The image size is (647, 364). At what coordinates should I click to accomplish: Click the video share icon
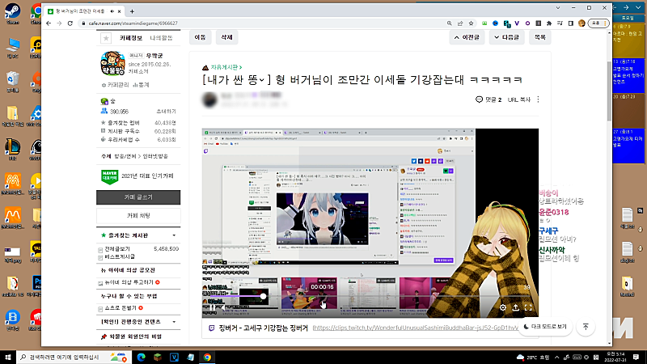[x=516, y=307]
